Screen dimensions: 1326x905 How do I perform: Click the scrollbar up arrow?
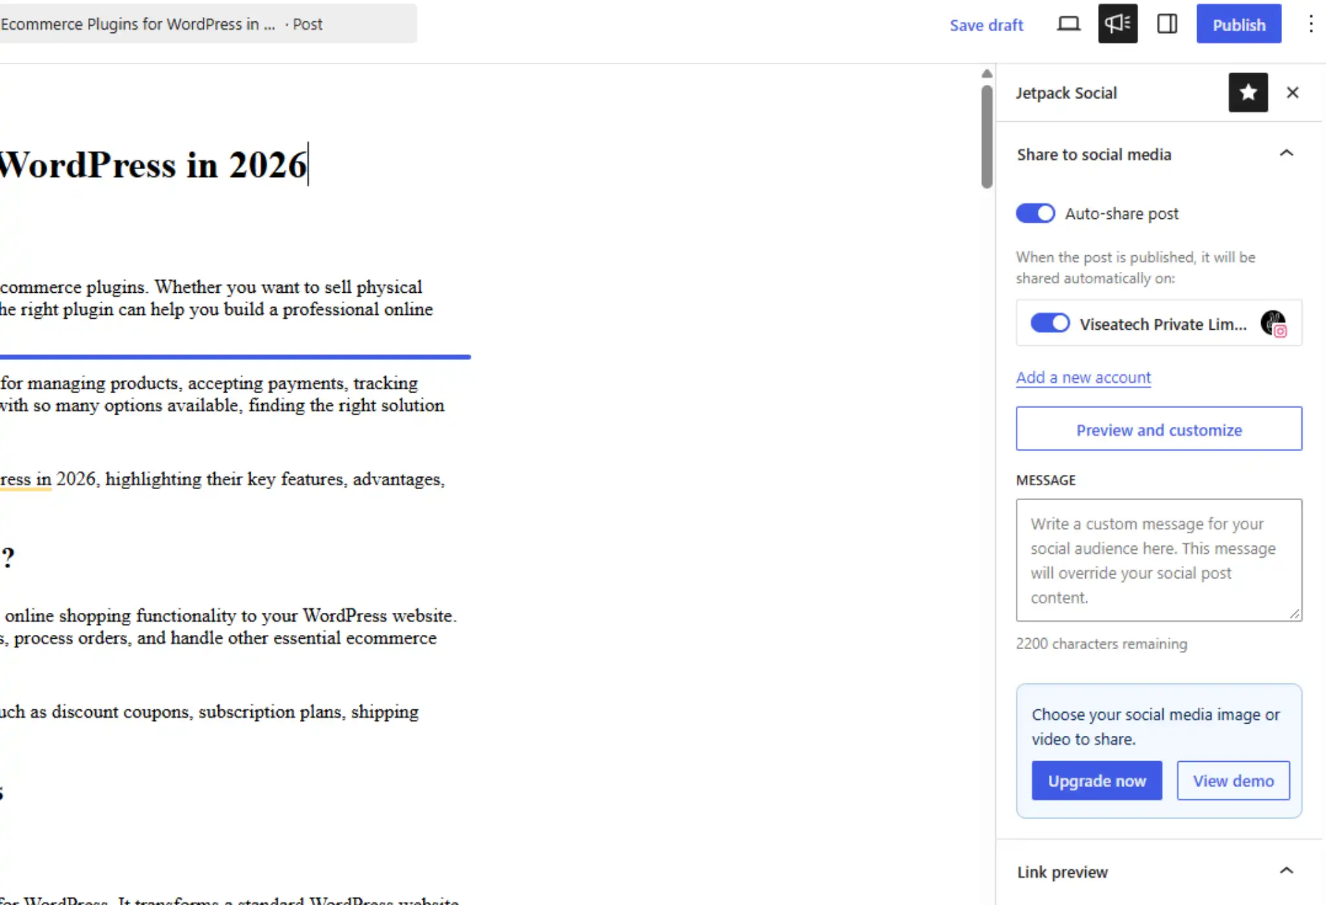[986, 74]
